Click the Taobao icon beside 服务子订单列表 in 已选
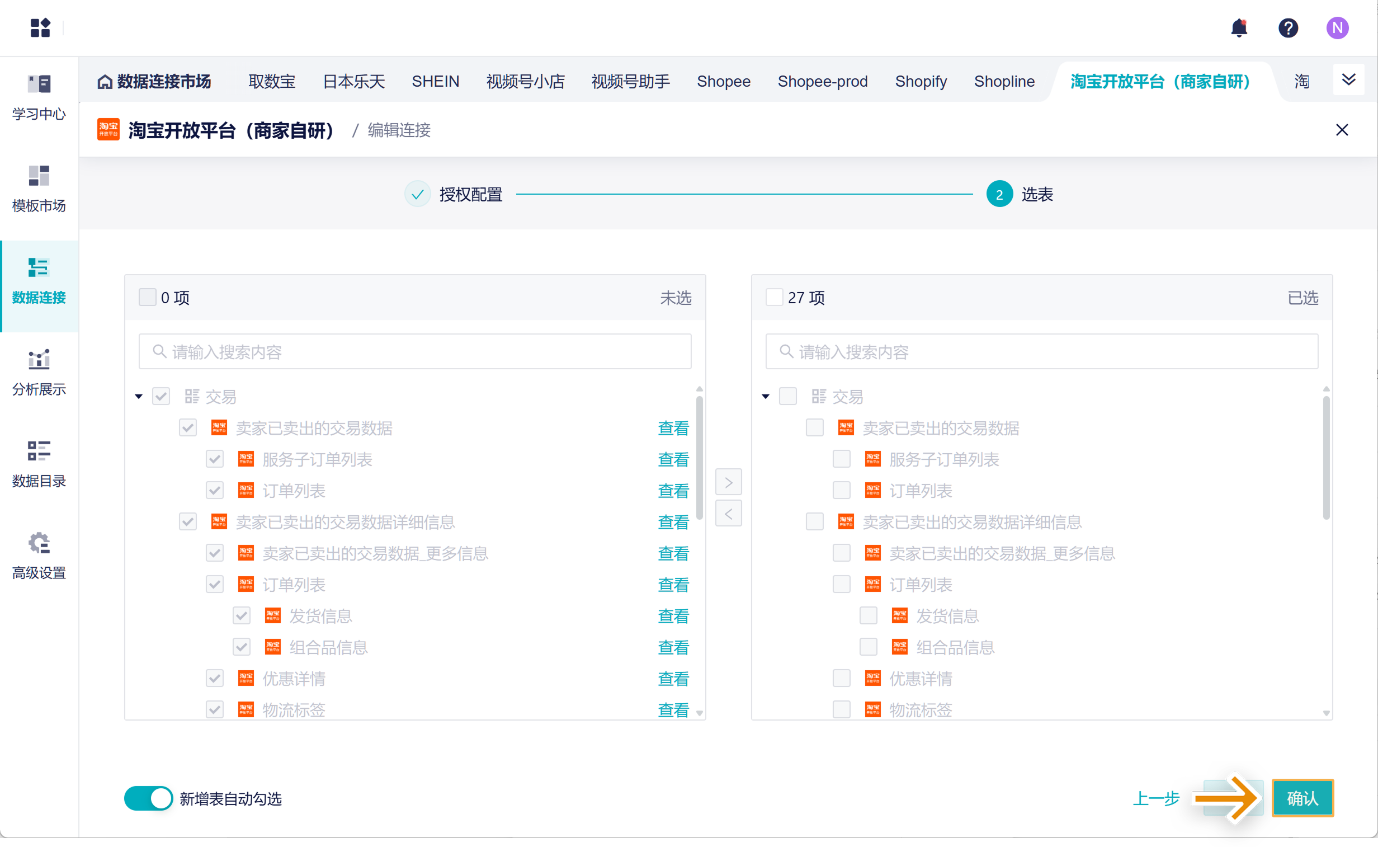1378x847 pixels. (872, 459)
